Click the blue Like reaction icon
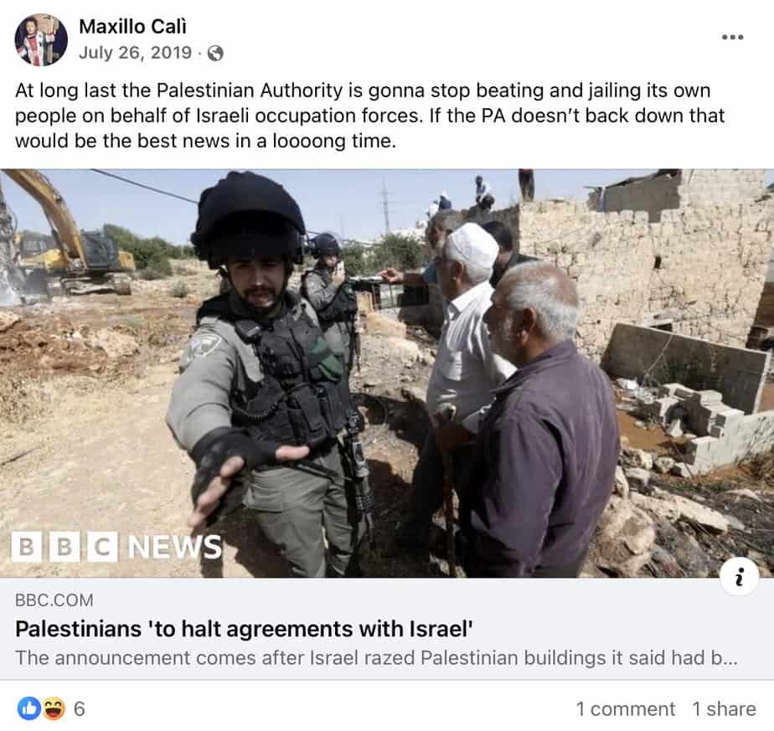Screen dimensions: 774x731 point(29,708)
